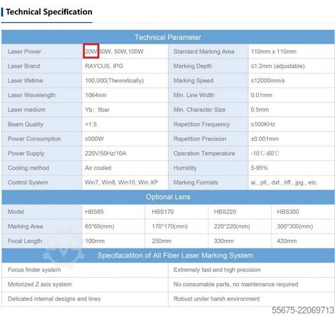
Task: Click the Technical Specification heading
Action: pos(49,12)
